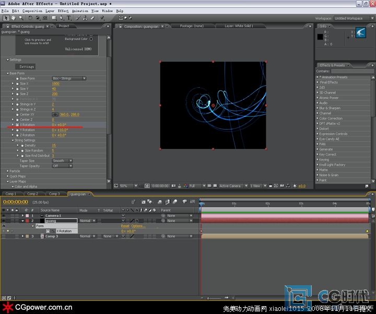
Task: Switch to the Comp 2 timeline tab
Action: (32, 194)
